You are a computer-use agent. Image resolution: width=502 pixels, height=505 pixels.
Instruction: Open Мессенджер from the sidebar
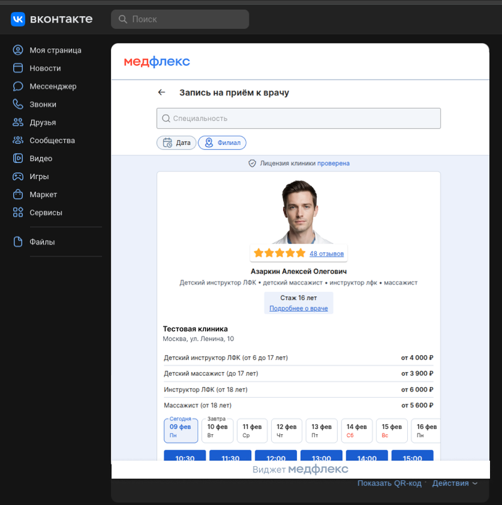(52, 87)
